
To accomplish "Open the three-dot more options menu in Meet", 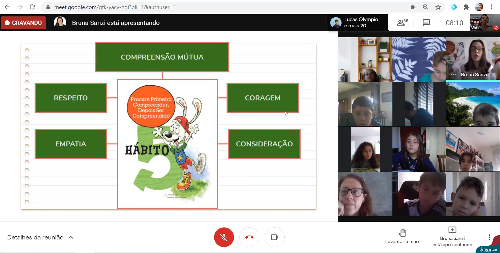I will 489,237.
